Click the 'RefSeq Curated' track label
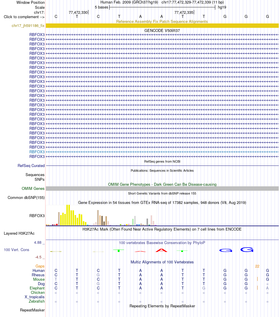This screenshot has height=317, width=279. click(x=31, y=166)
